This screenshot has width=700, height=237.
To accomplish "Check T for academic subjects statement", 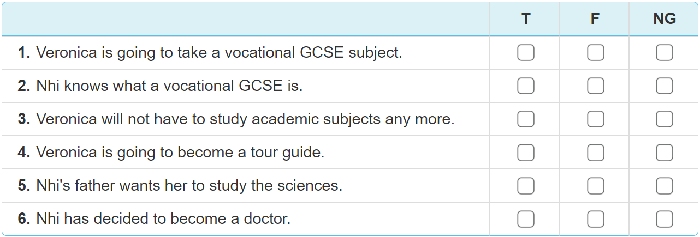I will (525, 119).
